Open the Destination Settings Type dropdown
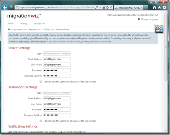Image resolution: width=170 pixels, height=135 pixels. (x=57, y=93)
